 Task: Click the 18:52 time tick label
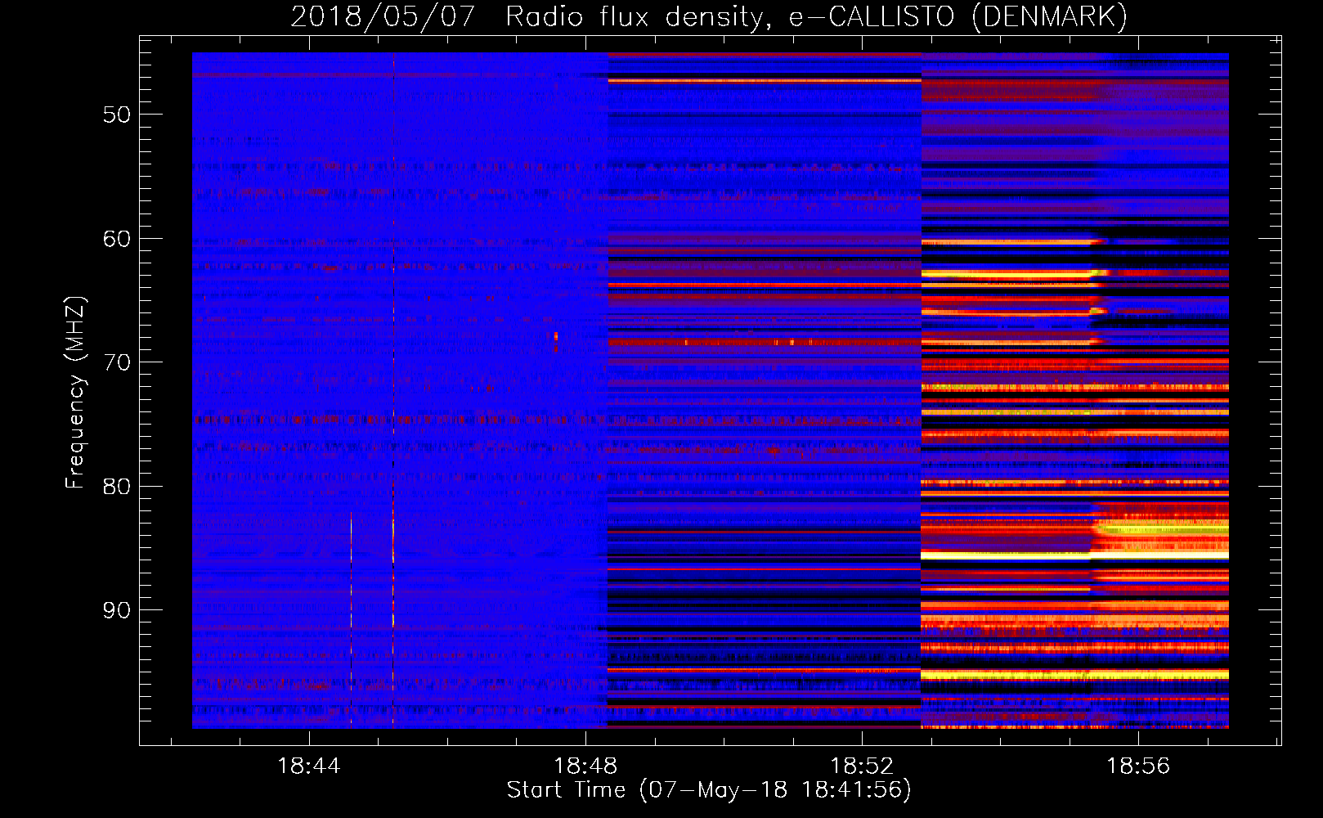coord(862,766)
